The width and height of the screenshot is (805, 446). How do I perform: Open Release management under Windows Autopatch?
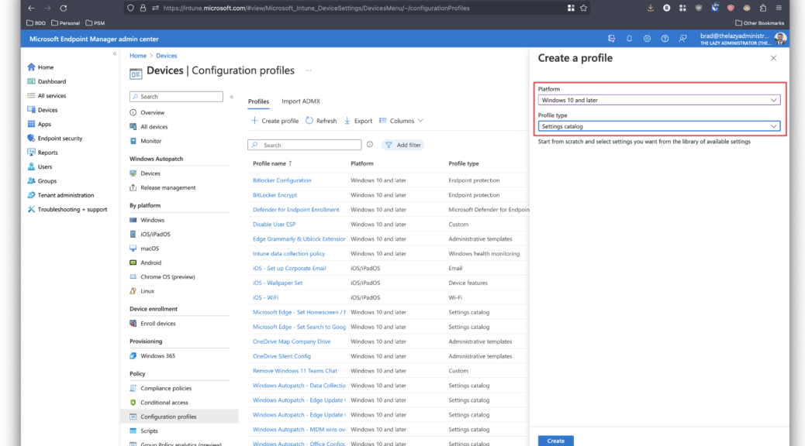[x=168, y=187]
